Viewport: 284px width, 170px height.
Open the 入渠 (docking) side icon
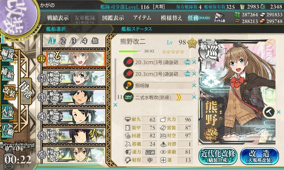coord(7,112)
